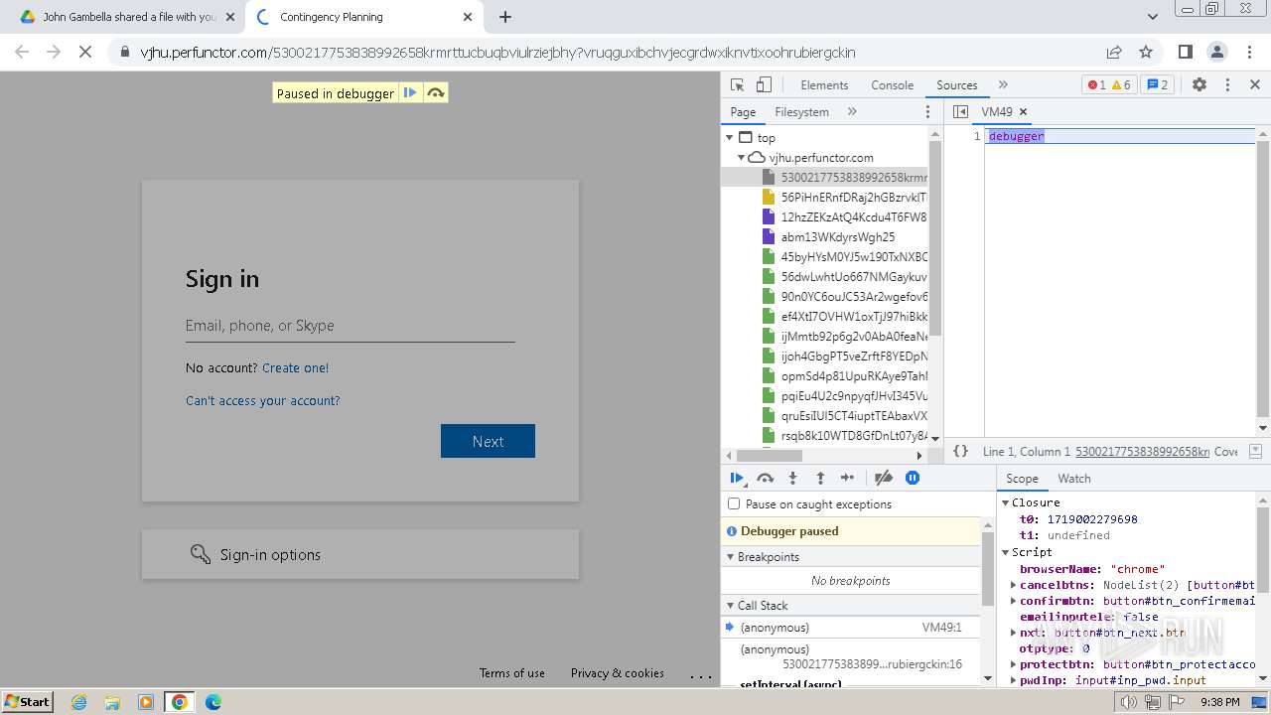Activate the DevTools inspect element picker

737,85
